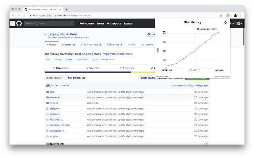Click the GitHub Octocat logo
The height and width of the screenshot is (158, 254).
coord(19,23)
